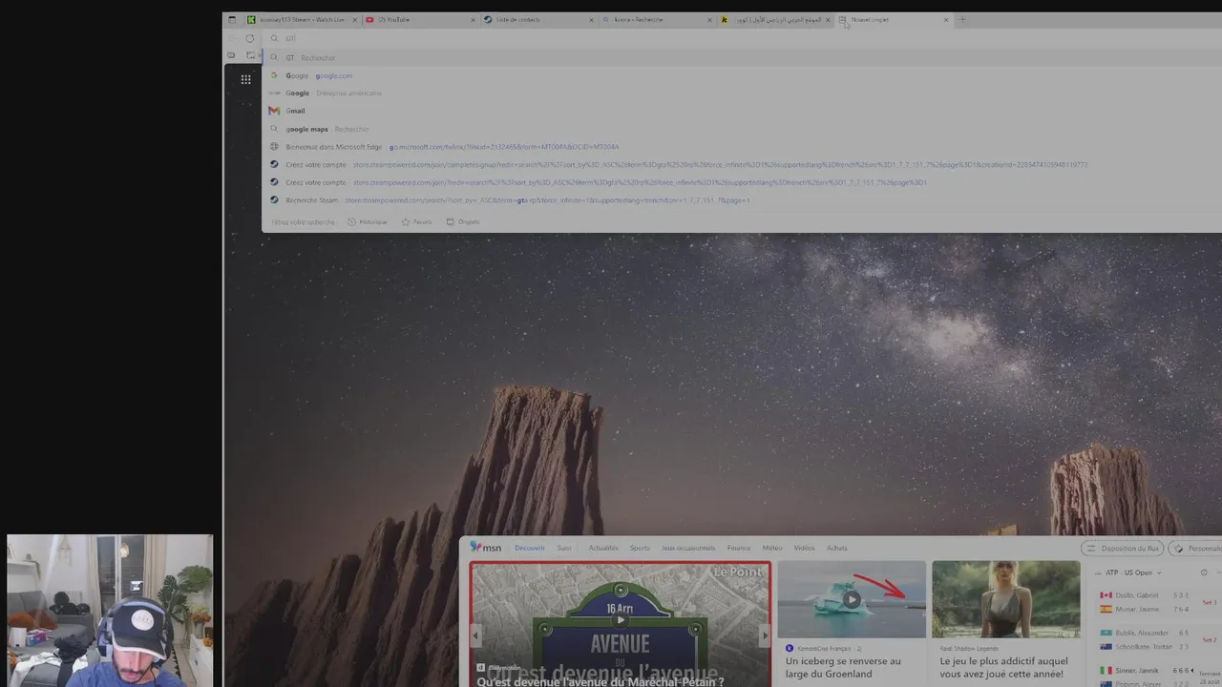Click the streamer webcam overlay

click(x=110, y=610)
